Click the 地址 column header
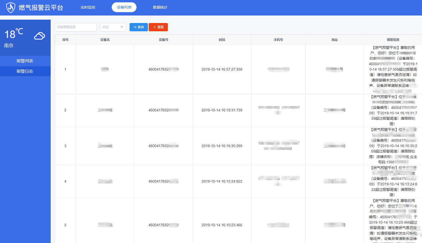 click(x=335, y=40)
